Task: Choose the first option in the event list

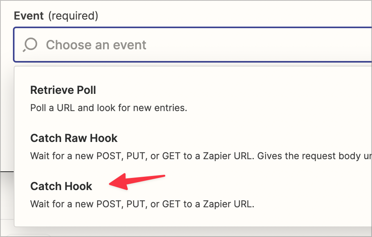Action: point(63,90)
